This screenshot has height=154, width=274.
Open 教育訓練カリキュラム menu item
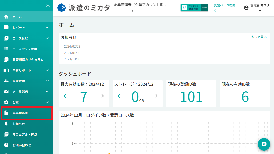click(27, 60)
